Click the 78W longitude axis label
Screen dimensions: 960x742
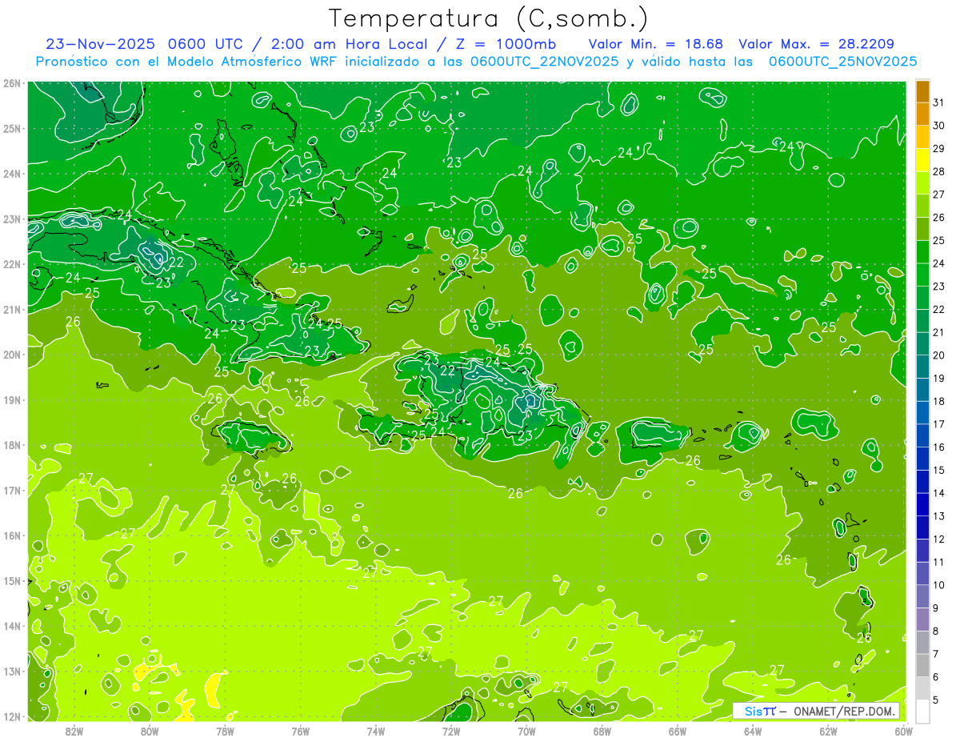[225, 730]
